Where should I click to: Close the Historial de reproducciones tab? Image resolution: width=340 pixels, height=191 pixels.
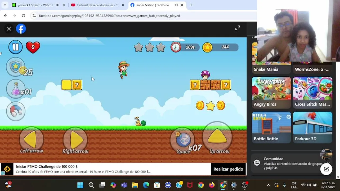point(123,5)
